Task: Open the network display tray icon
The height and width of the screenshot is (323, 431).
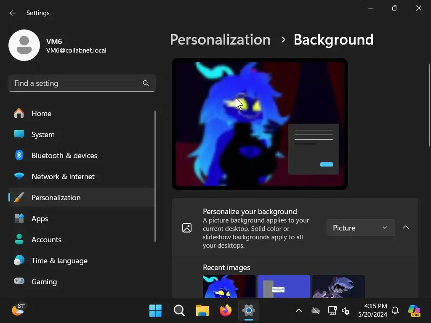Action: (333, 311)
